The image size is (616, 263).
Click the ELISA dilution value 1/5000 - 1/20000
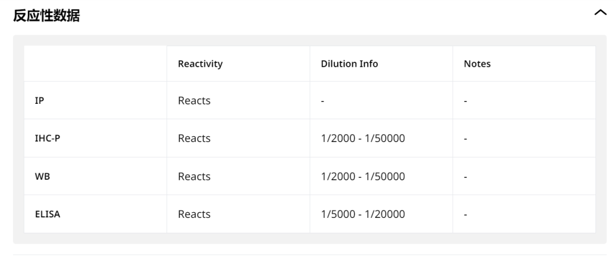(x=363, y=215)
